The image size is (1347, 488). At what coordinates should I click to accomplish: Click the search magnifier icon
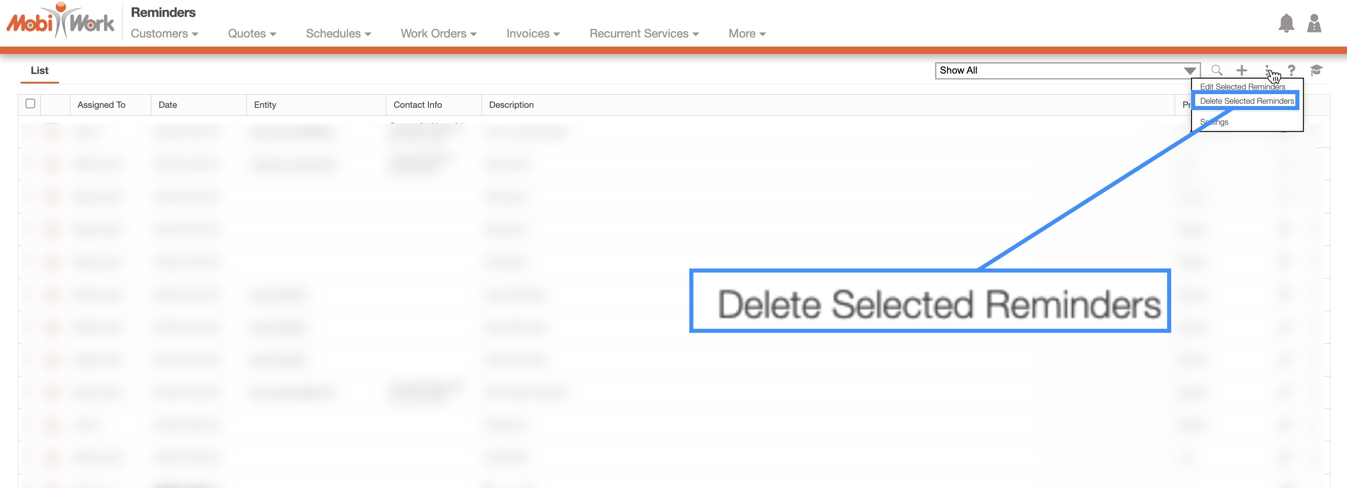click(1217, 70)
